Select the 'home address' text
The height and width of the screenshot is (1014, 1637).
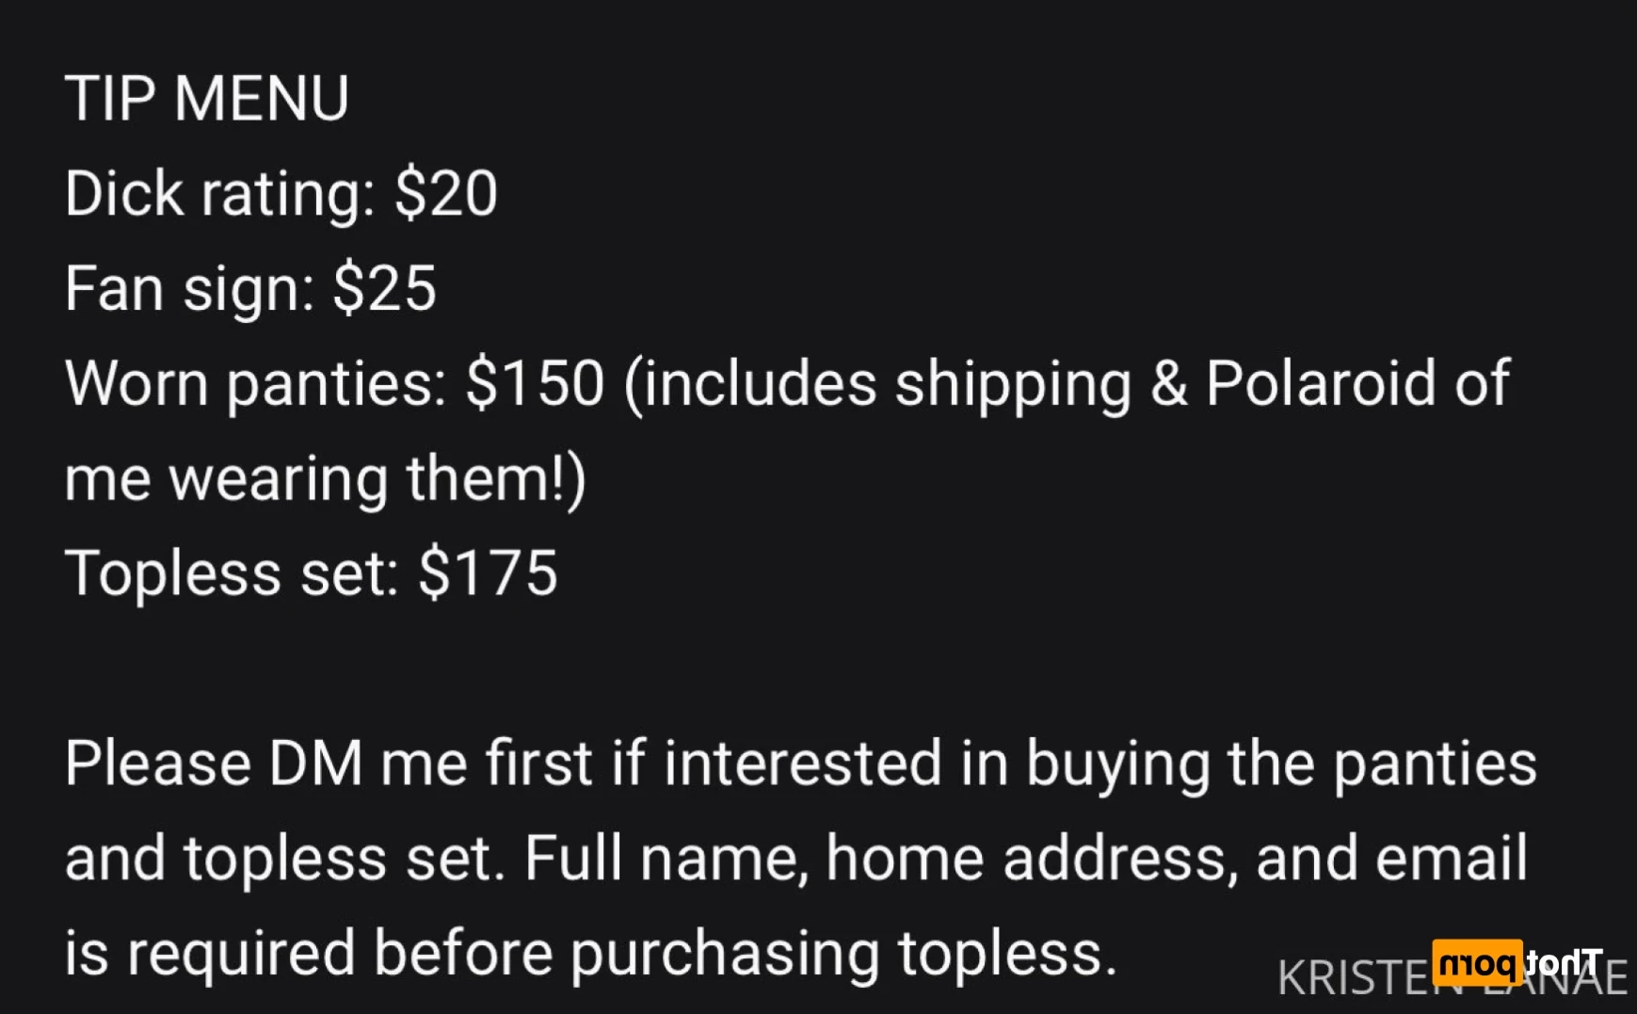point(1031,859)
